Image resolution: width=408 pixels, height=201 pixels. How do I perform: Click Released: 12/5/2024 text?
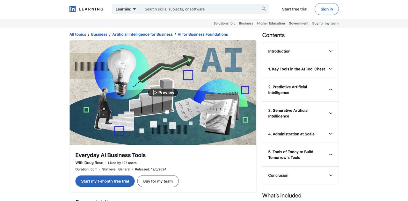click(x=151, y=169)
